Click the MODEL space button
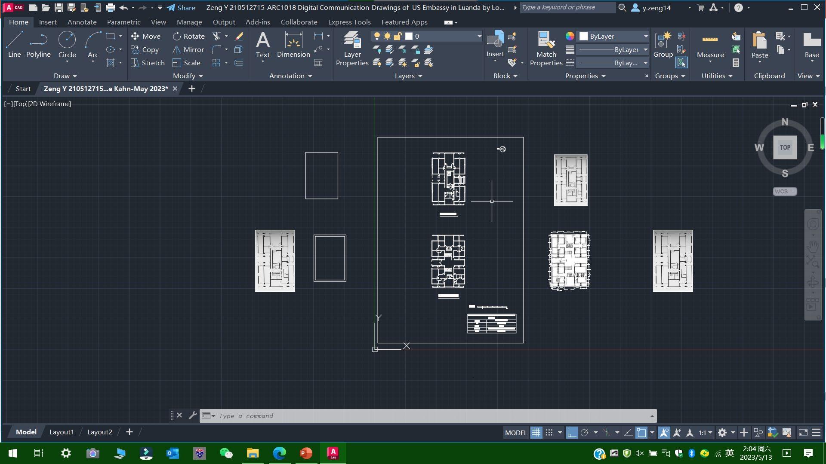This screenshot has width=826, height=464. 515,433
